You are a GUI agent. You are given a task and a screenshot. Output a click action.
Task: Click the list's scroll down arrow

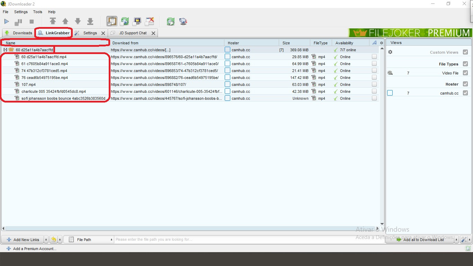pos(382,224)
